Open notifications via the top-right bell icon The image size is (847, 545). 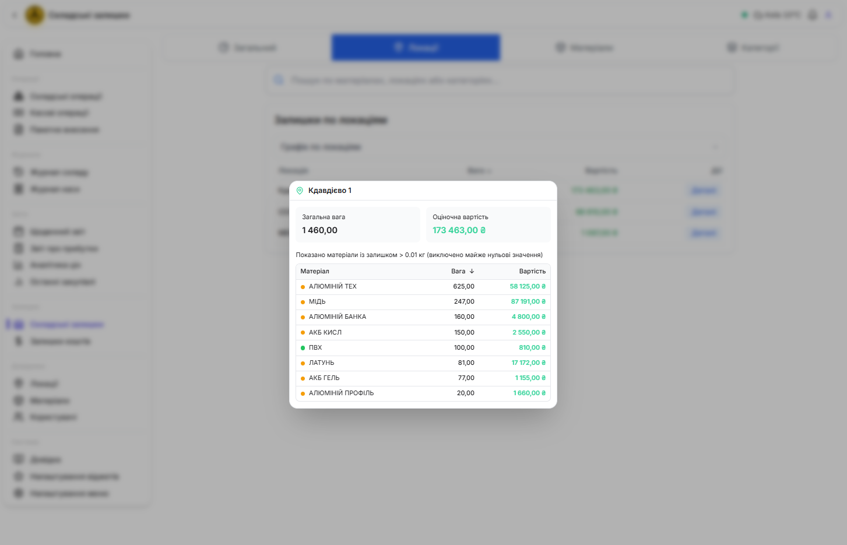[x=812, y=15]
